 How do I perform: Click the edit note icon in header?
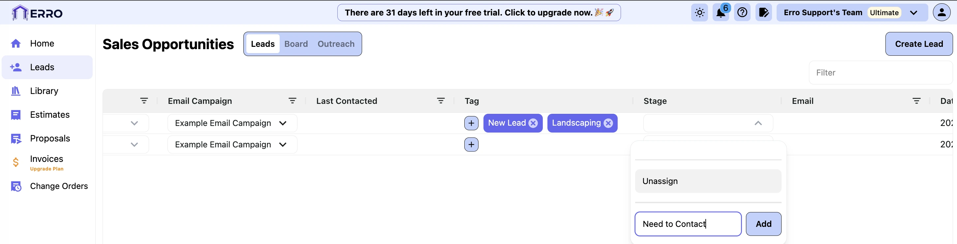[x=763, y=13]
